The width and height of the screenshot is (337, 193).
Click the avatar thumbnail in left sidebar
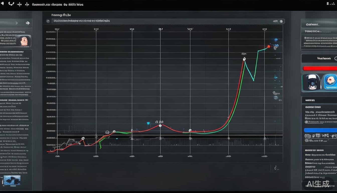(24, 40)
